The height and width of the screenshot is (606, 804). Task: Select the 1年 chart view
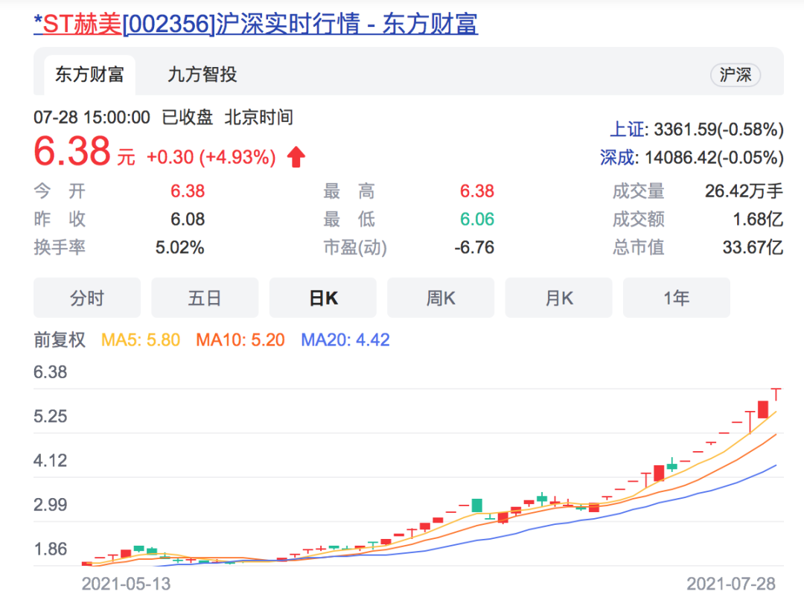click(676, 299)
